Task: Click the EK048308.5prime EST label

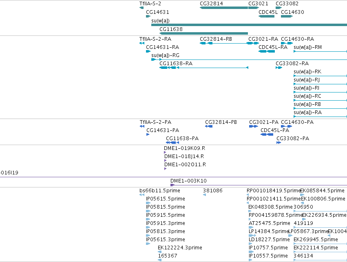Action: [x=270, y=207]
